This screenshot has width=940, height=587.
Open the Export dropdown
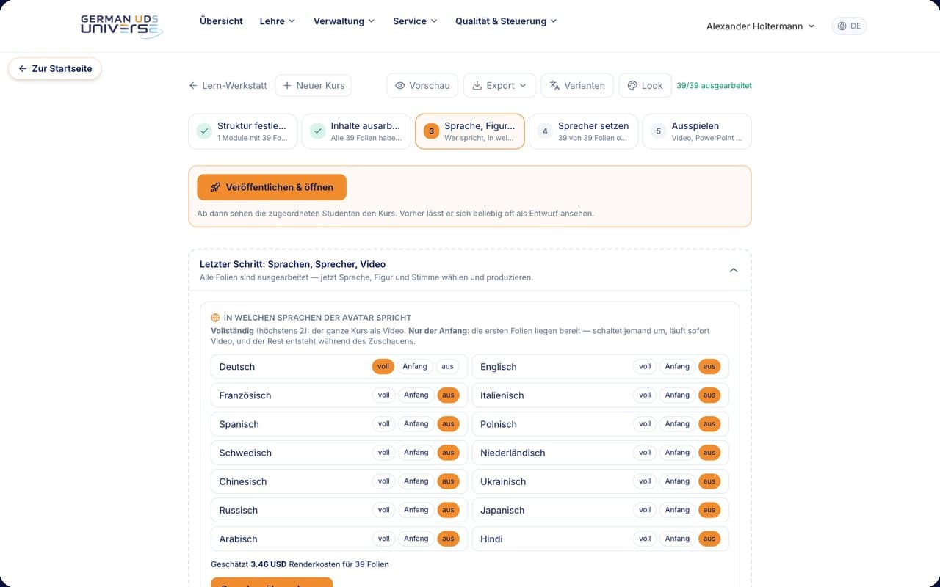[499, 86]
